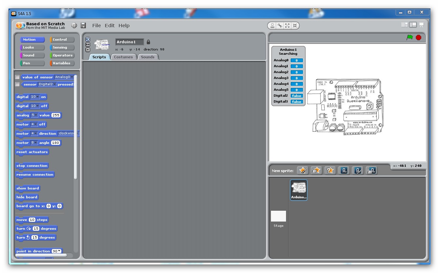
Task: Click the motor angle 180 field
Action: point(55,143)
